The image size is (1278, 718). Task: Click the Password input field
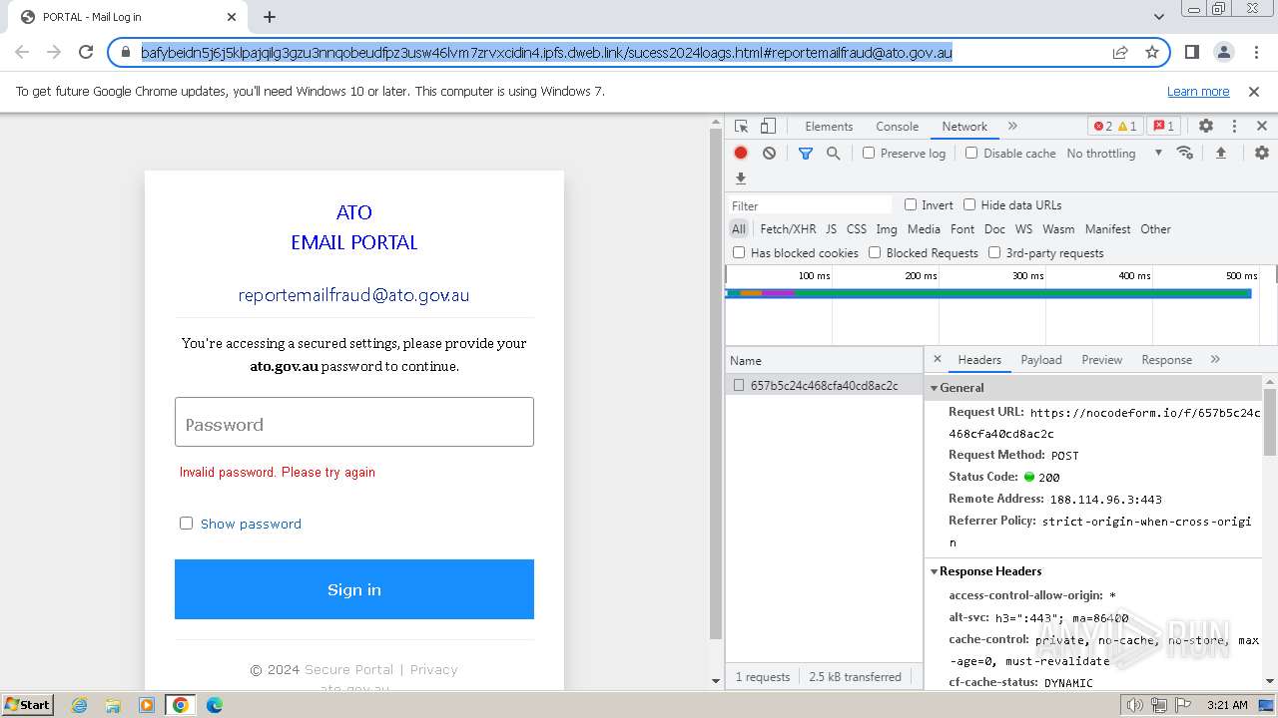(x=354, y=422)
